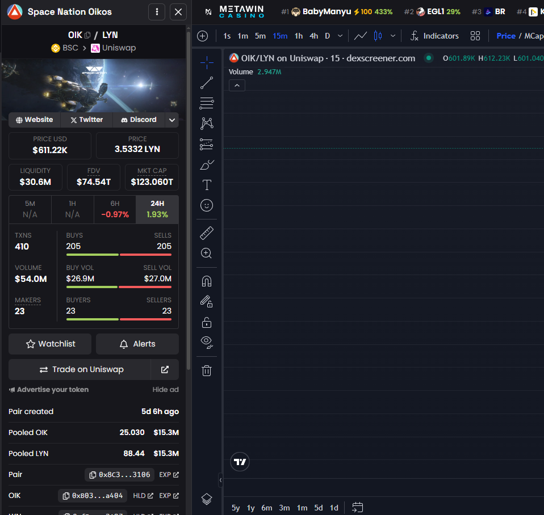Activate the zoom in tool
Screen dimensions: 544x515
pos(207,254)
